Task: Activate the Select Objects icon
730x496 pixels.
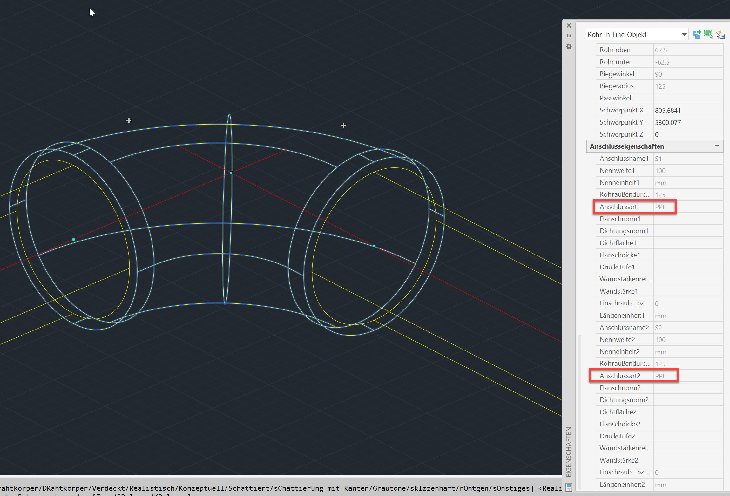Action: tap(708, 34)
